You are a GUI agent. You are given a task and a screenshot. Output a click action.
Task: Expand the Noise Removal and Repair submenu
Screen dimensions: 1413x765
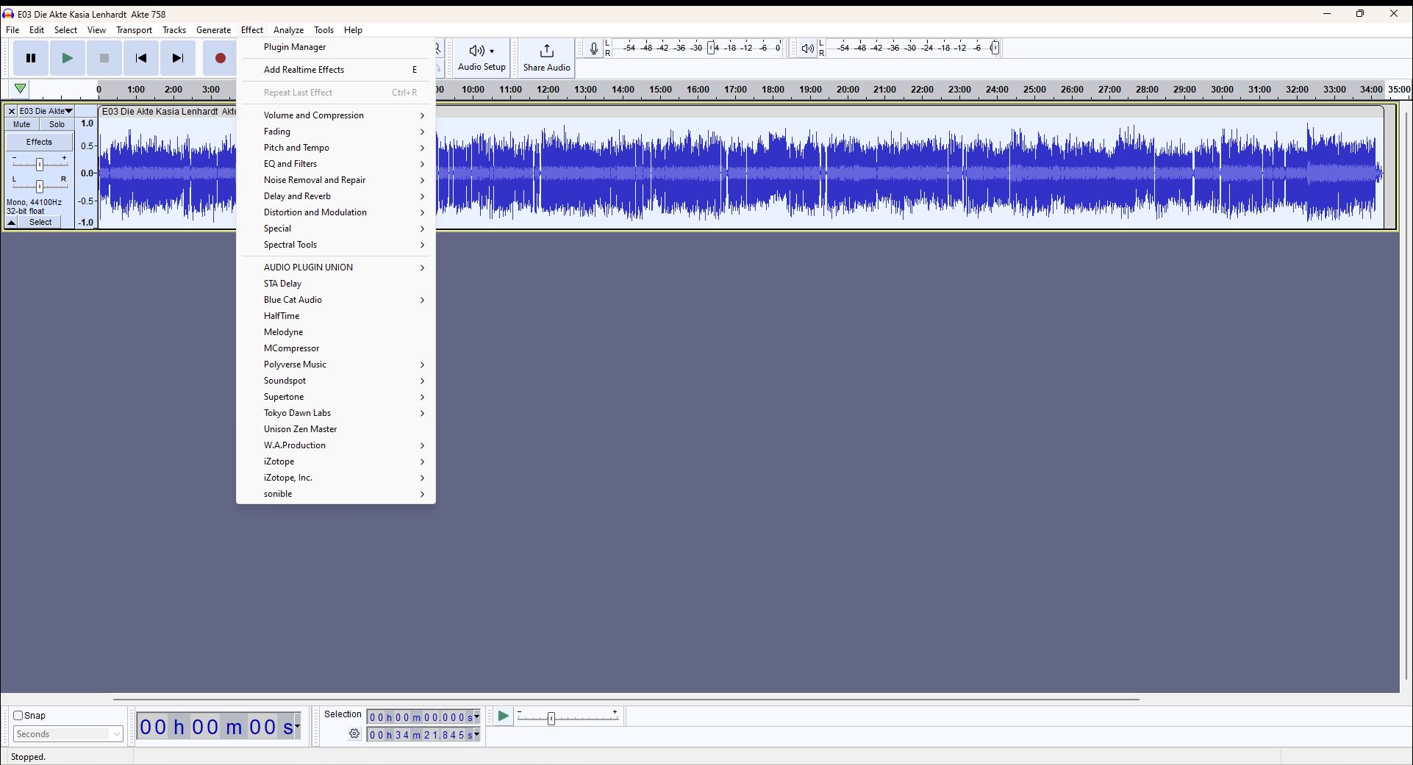tap(315, 179)
